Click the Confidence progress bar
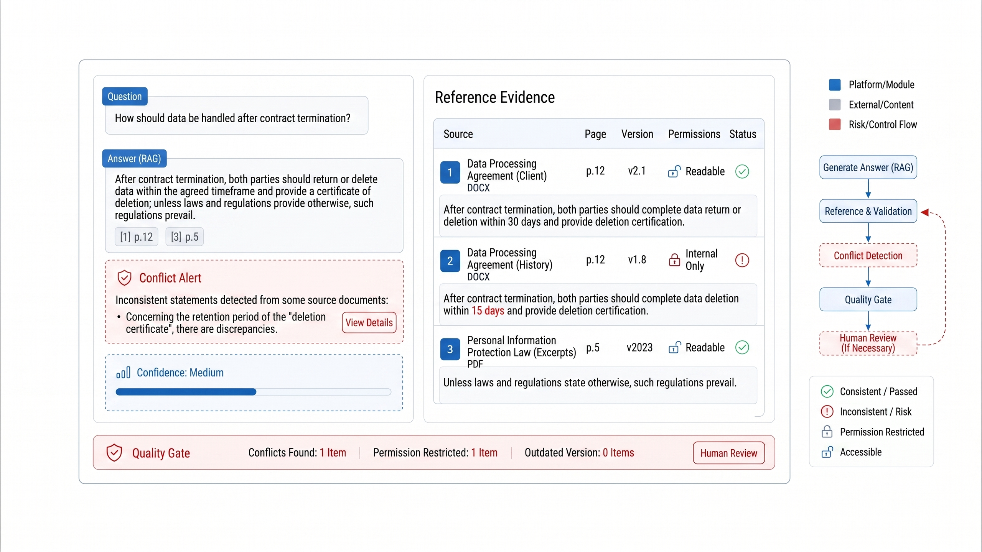The image size is (982, 552). (x=253, y=392)
